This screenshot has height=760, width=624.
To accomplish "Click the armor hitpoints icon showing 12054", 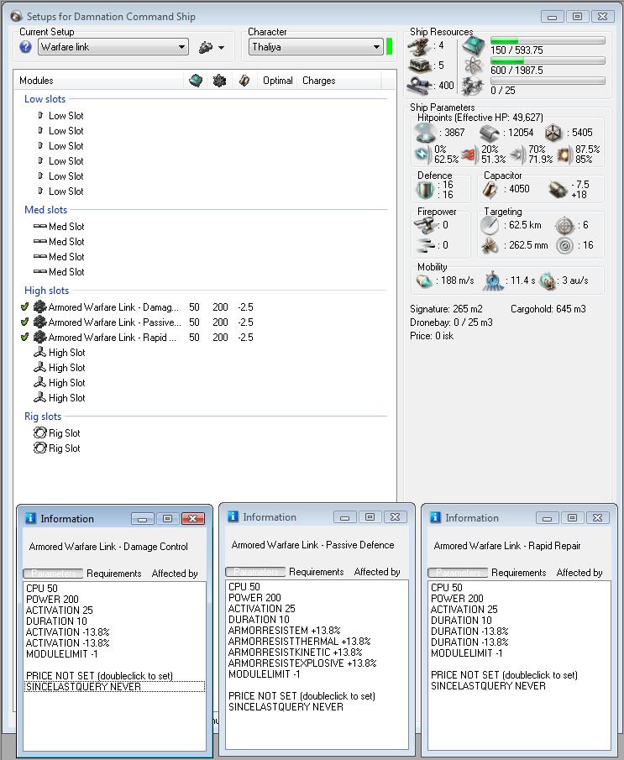I will click(490, 133).
